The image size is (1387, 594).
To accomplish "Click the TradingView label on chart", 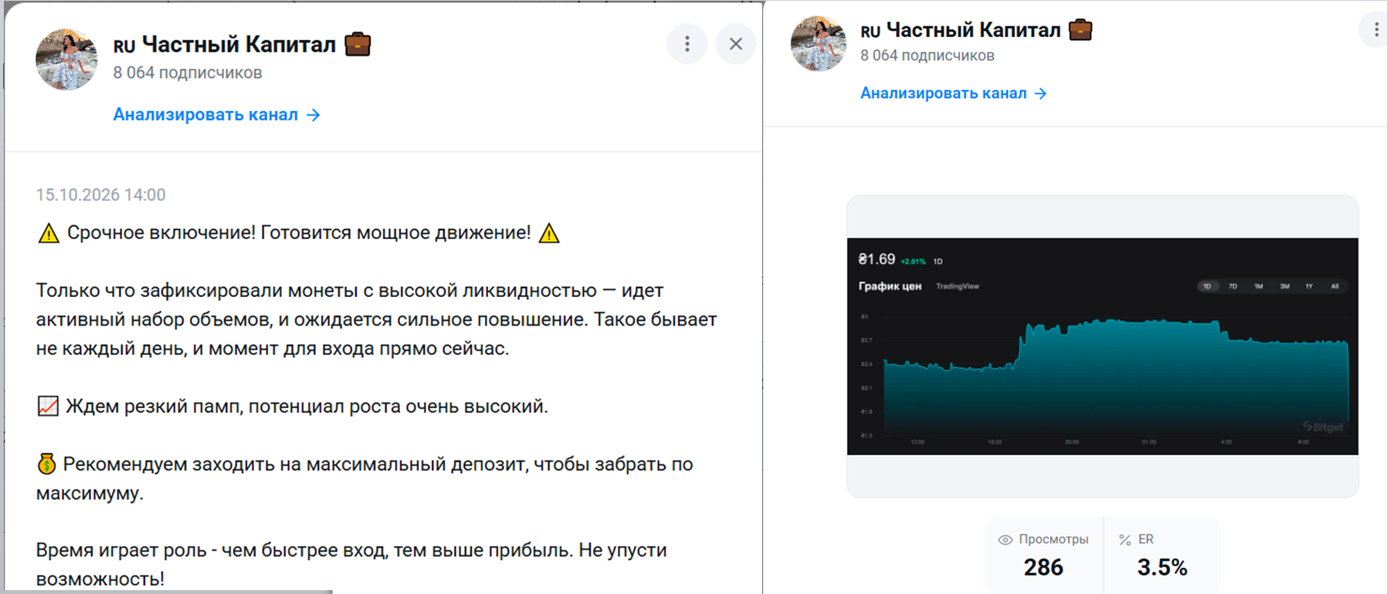I will coord(958,286).
